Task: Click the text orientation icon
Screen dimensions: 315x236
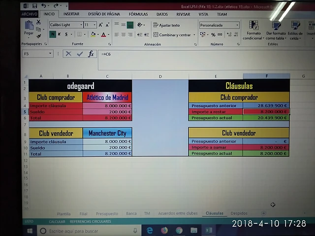Action: [x=140, y=25]
